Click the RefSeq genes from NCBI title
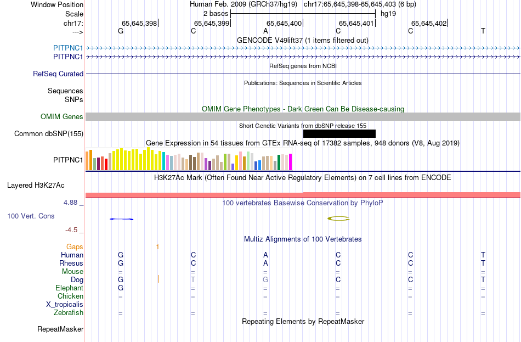The width and height of the screenshot is (521, 342). coord(303,66)
